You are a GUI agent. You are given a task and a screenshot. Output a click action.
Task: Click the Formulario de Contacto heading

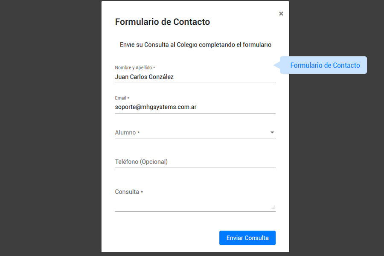(x=163, y=22)
